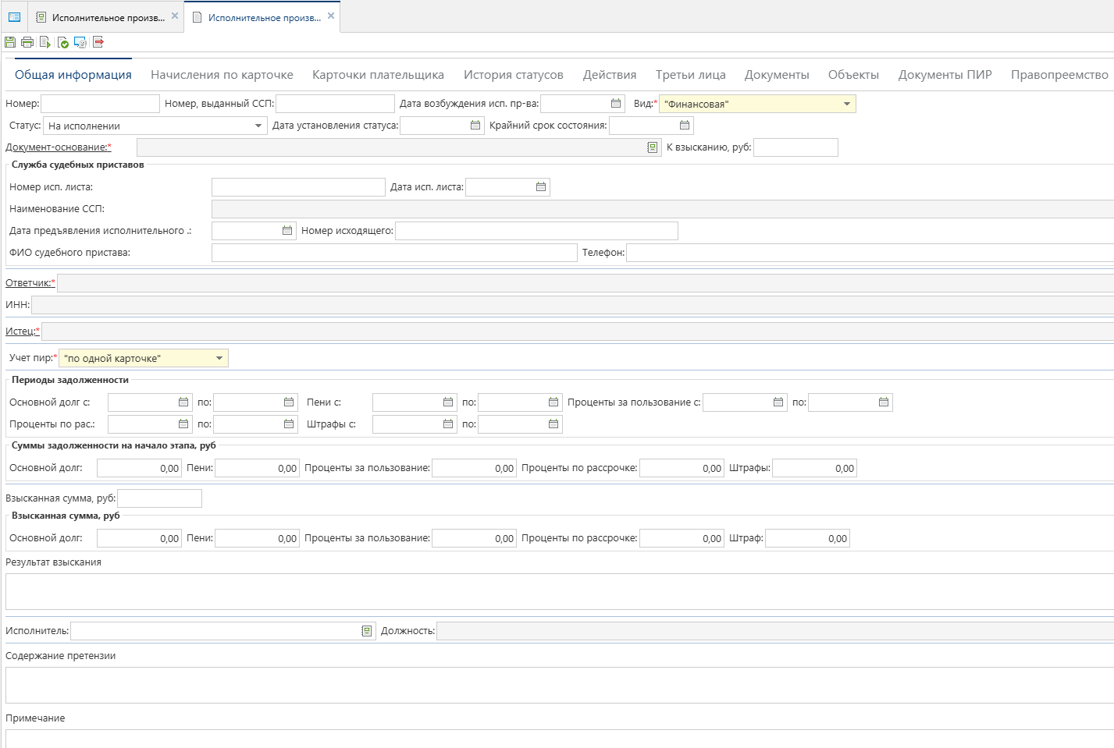Open calendar for Дата возбуждения исп. пр-ва
The width and height of the screenshot is (1114, 748).
click(x=616, y=104)
